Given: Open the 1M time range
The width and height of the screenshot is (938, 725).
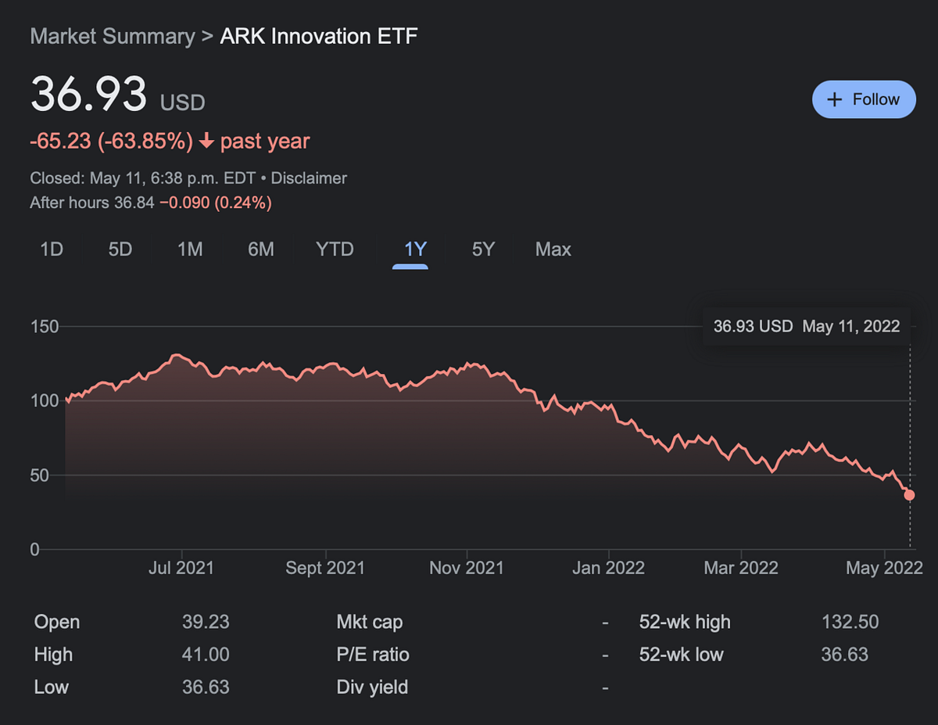Looking at the screenshot, I should [189, 249].
